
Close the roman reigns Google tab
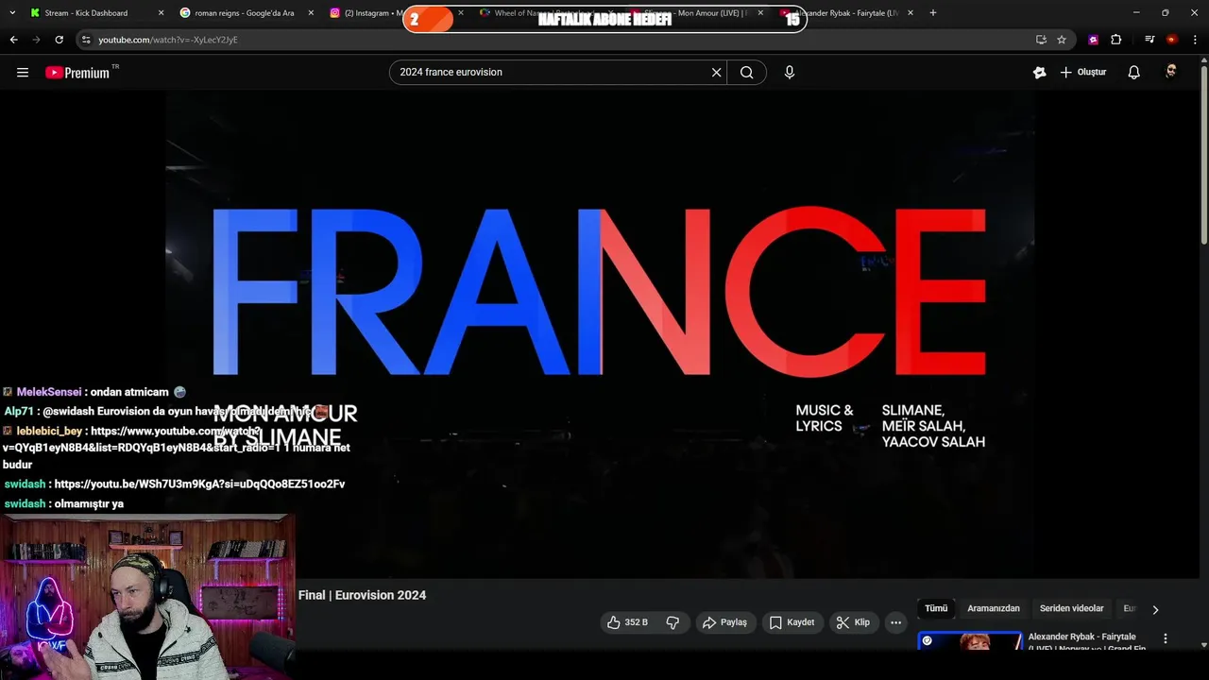click(311, 13)
